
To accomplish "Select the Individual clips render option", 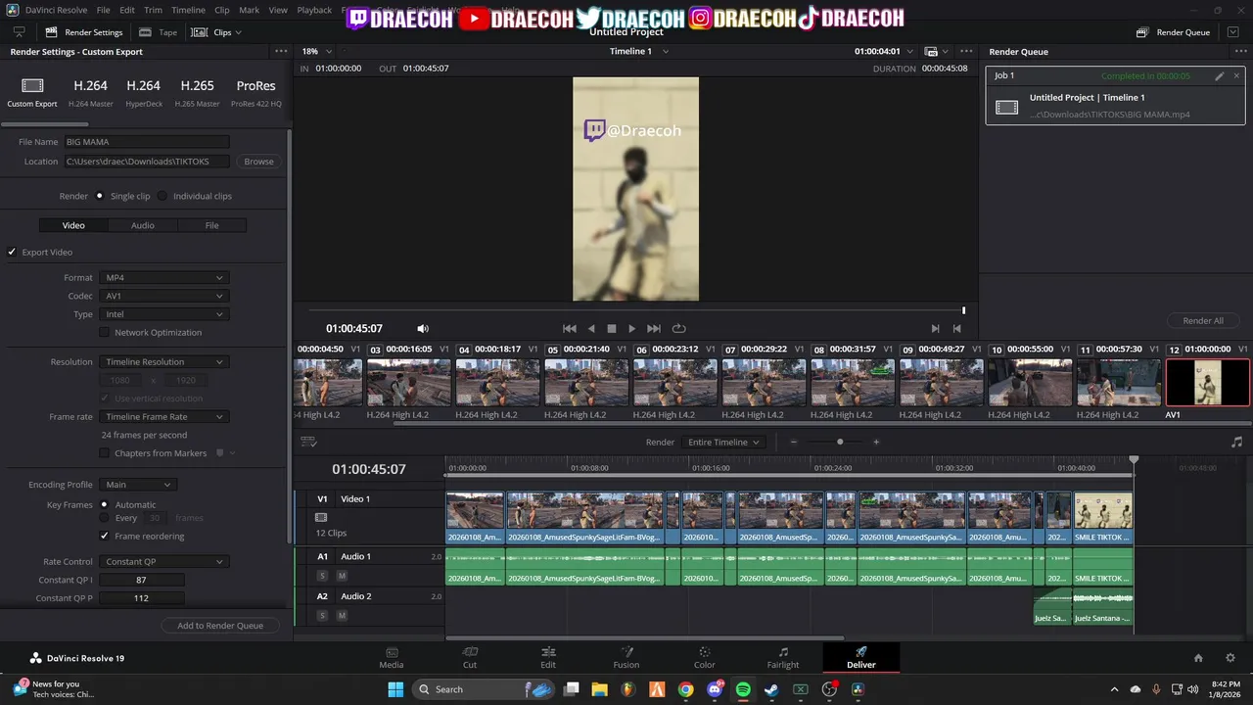I will tap(162, 196).
